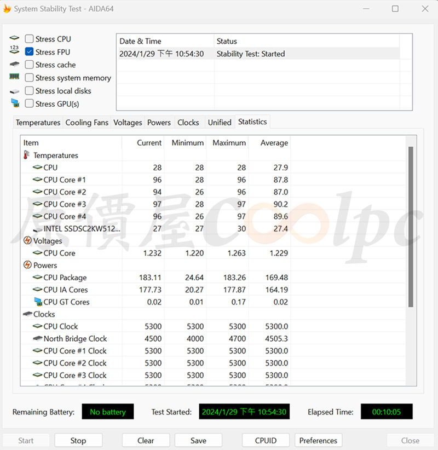
Task: Uncheck the Stress FPU checkbox
Action: click(30, 52)
